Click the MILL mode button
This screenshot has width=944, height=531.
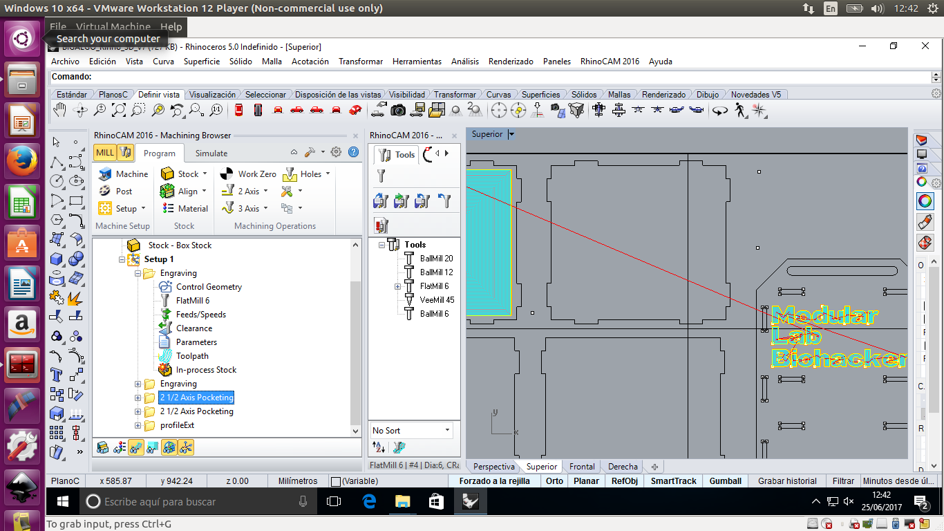pyautogui.click(x=105, y=153)
